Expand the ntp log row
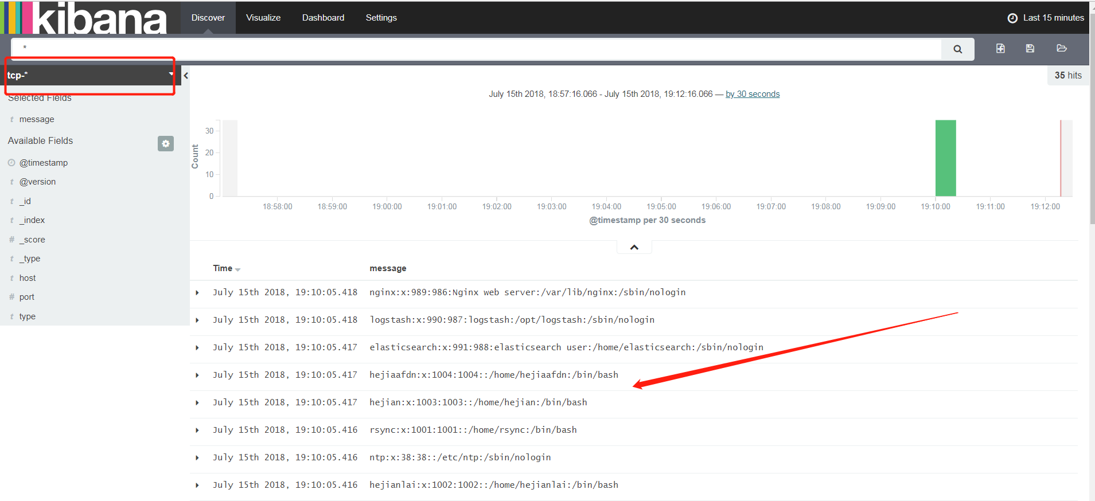The width and height of the screenshot is (1095, 501). pos(197,458)
